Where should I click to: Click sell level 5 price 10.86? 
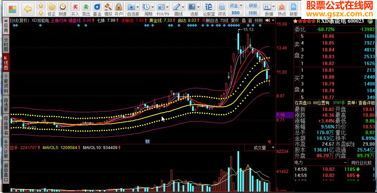(328, 36)
